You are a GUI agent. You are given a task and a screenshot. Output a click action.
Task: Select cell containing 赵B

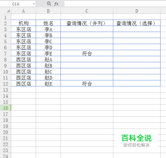48,65
